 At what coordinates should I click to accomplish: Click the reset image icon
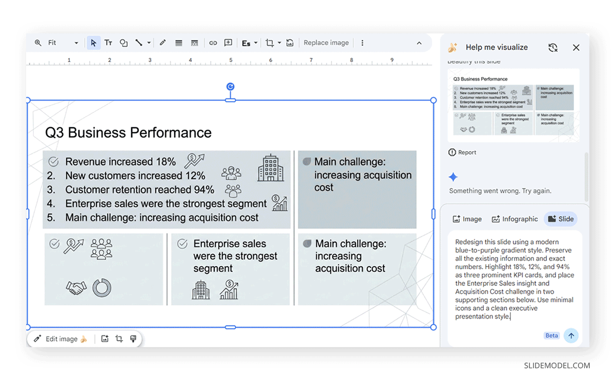290,43
